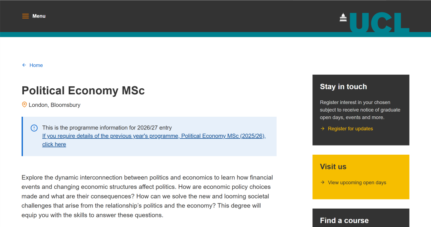The height and width of the screenshot is (227, 431).
Task: Click arrow icon next to Register for updates
Action: [x=322, y=129]
